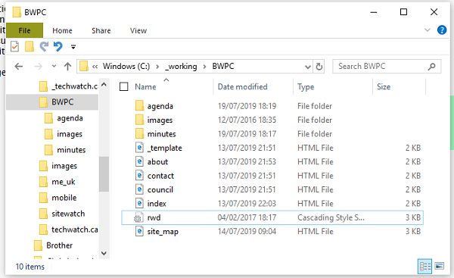Click the Redo arrow in quick access toolbar
Viewport: 454px width, 278px height.
point(44,46)
